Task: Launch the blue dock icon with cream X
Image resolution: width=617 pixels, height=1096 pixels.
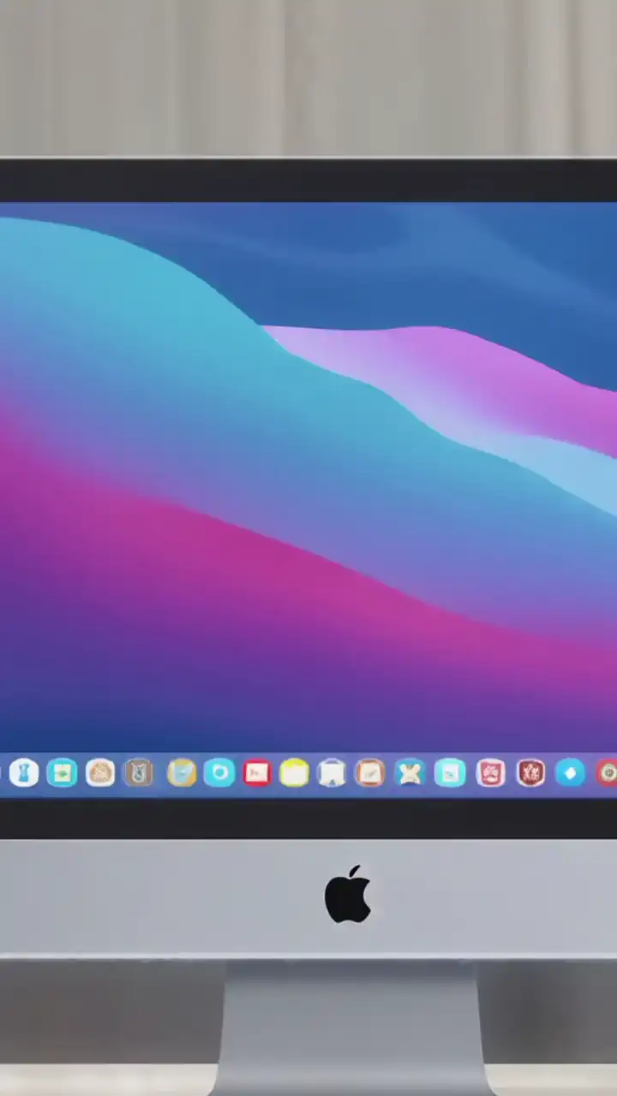Action: (410, 773)
